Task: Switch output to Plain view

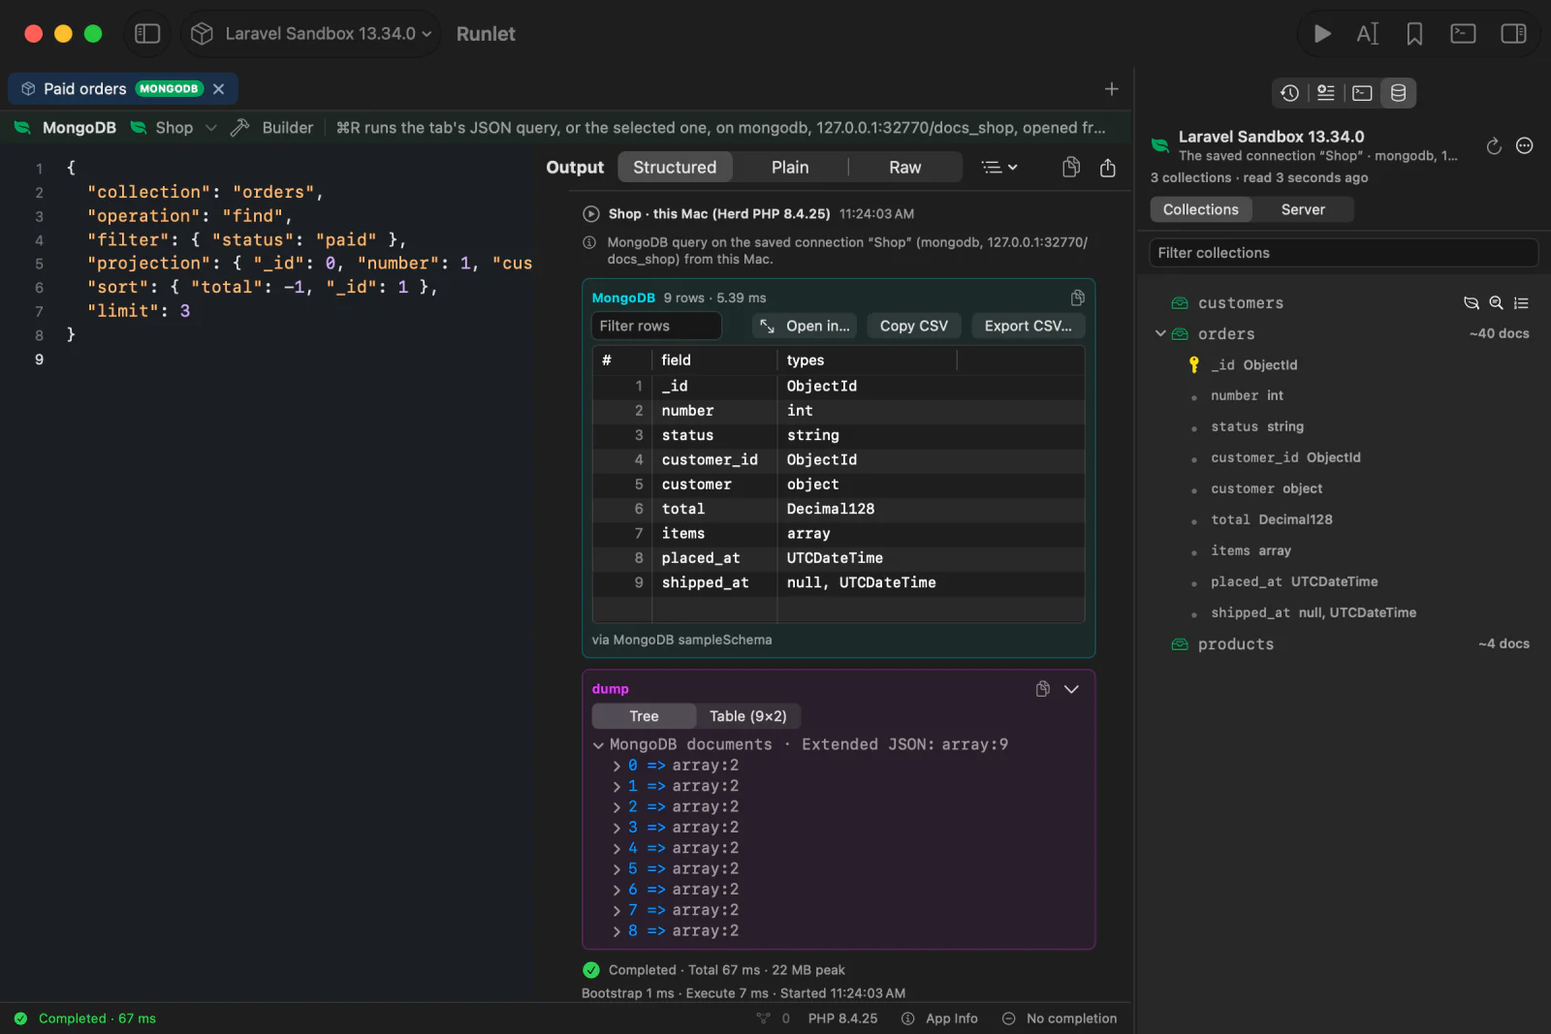Action: click(x=790, y=168)
